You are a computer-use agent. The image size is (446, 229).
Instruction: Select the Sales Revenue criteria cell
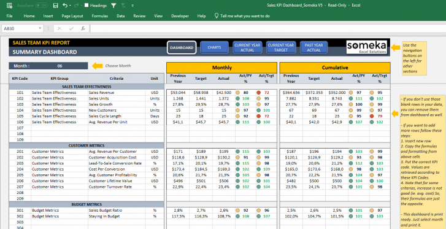pos(117,93)
